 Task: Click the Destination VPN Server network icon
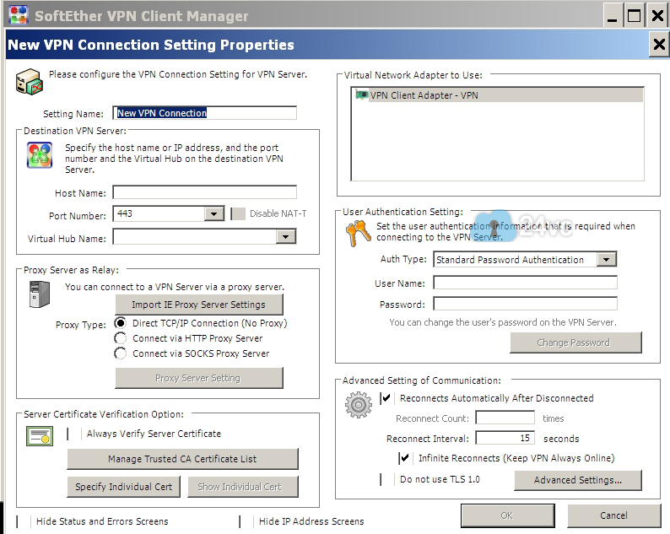tap(40, 155)
